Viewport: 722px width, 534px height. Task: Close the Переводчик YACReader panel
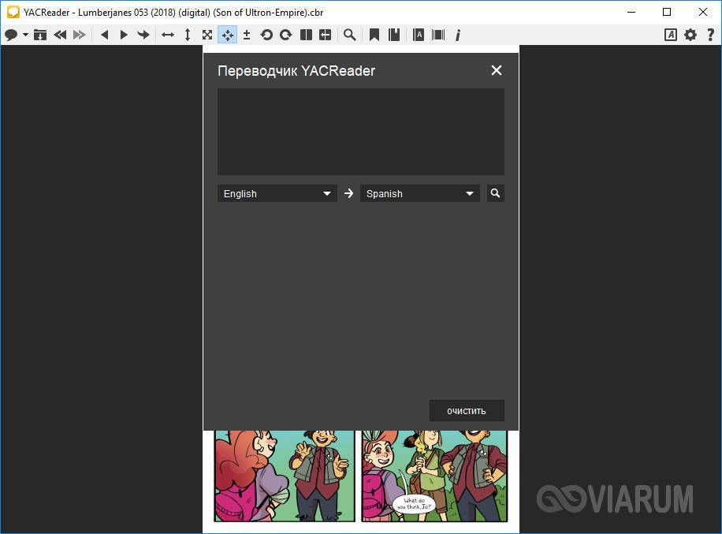pos(497,70)
